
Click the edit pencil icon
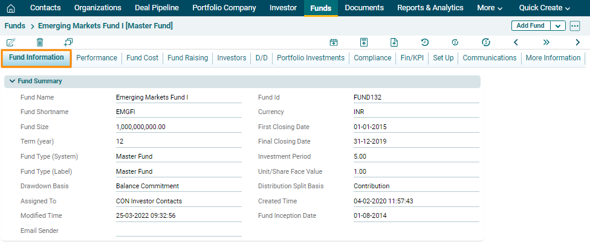point(11,42)
